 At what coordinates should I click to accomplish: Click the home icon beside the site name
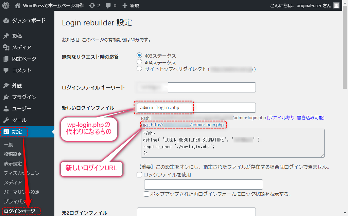18,5
